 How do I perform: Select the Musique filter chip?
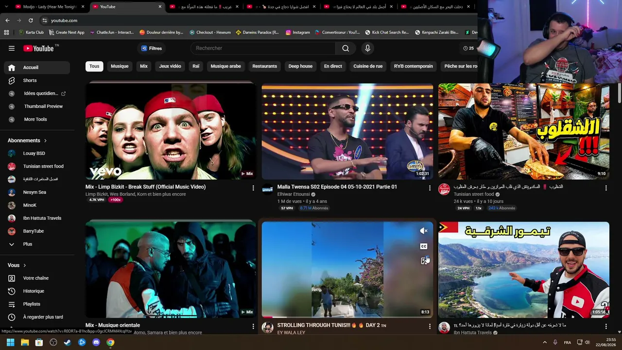point(120,66)
